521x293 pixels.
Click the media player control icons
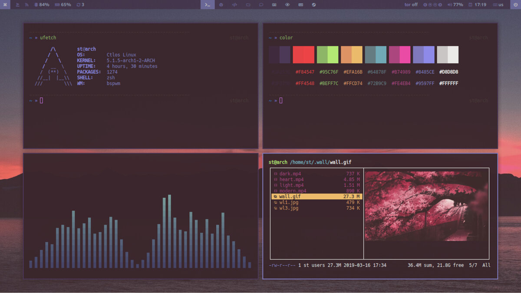[x=430, y=4]
